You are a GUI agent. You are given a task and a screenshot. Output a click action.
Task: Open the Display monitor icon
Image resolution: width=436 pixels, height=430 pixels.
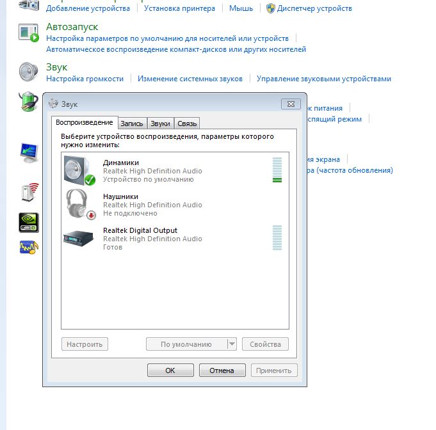[29, 153]
